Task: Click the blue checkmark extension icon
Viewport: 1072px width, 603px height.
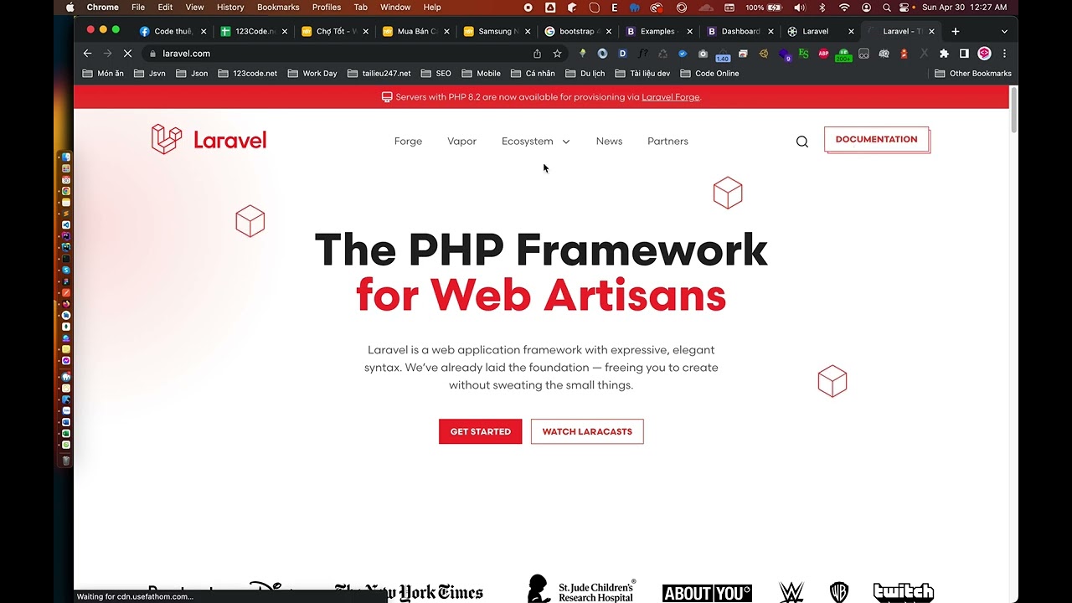Action: [683, 54]
